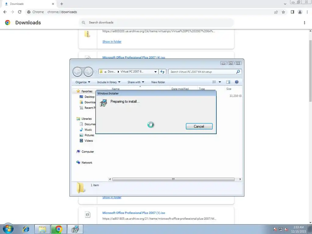Click the Search downloads field
312x234 pixels.
click(x=156, y=23)
